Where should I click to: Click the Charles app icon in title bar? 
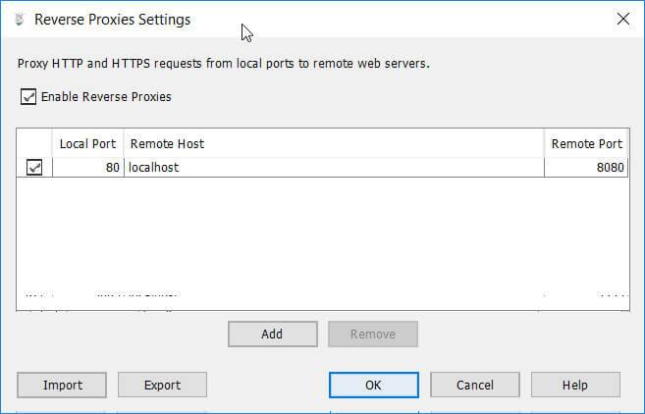19,20
